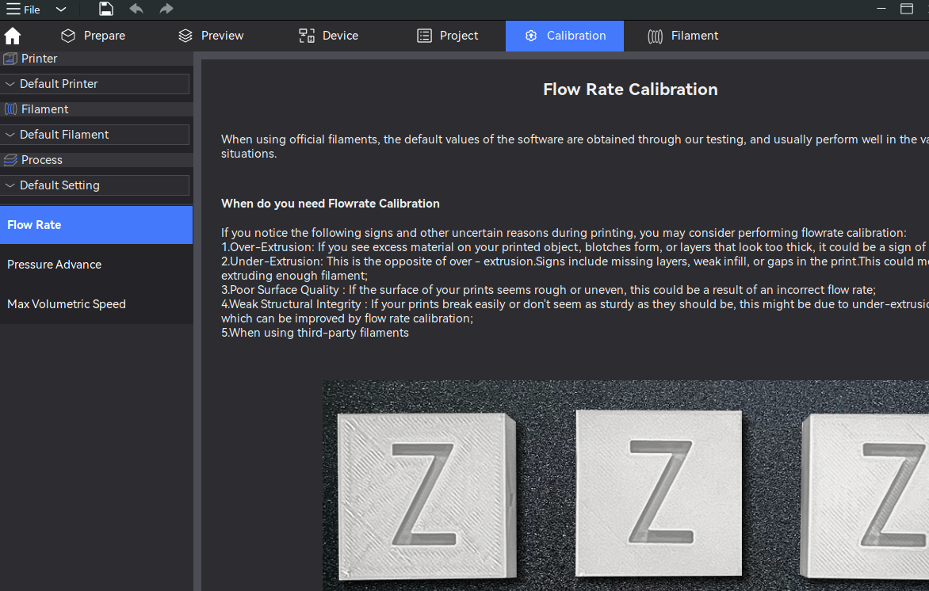The width and height of the screenshot is (929, 591).
Task: Open the dropdown arrow beside File
Action: [x=61, y=10]
